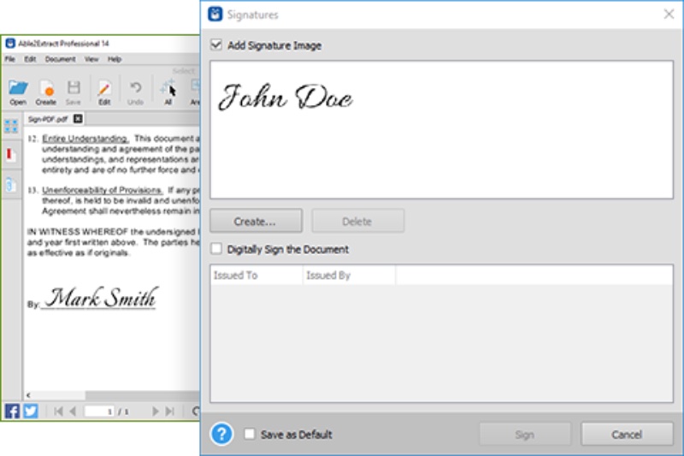The width and height of the screenshot is (684, 456).
Task: Click the Twitter icon in status bar
Action: click(x=31, y=412)
